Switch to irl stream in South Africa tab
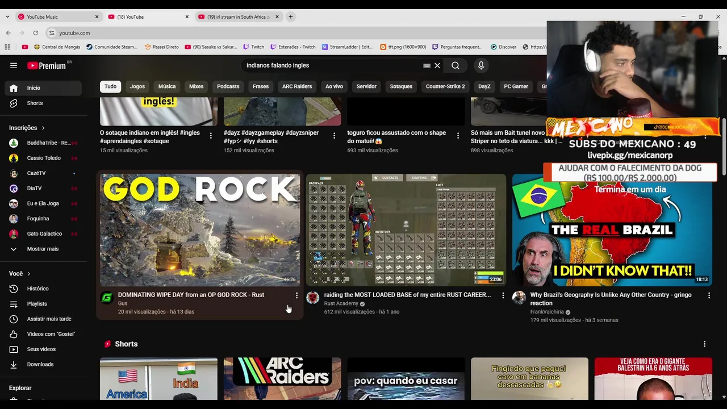The width and height of the screenshot is (727, 409). pyautogui.click(x=239, y=17)
